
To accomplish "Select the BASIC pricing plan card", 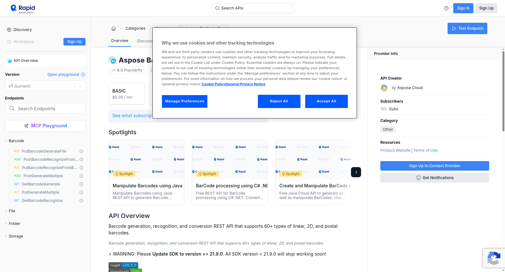I will click(x=127, y=94).
